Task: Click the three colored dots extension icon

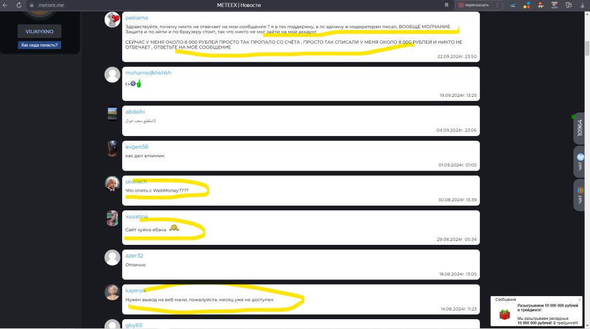Action: 527,5
